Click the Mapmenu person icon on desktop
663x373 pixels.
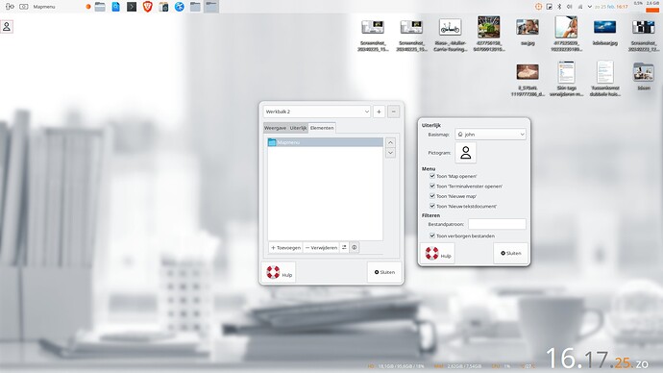(7, 27)
